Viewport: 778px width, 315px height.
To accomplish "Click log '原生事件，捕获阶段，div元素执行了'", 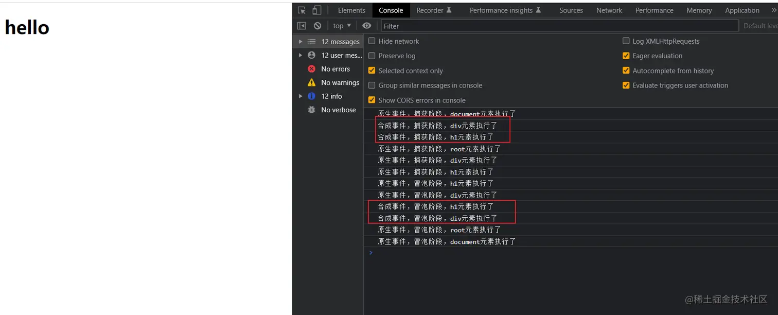I will [437, 160].
